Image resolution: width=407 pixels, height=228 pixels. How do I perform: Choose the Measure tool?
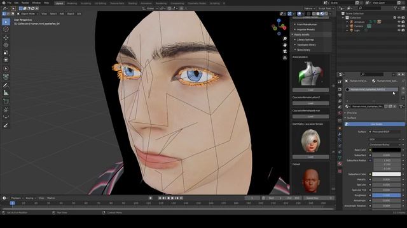coord(6,93)
